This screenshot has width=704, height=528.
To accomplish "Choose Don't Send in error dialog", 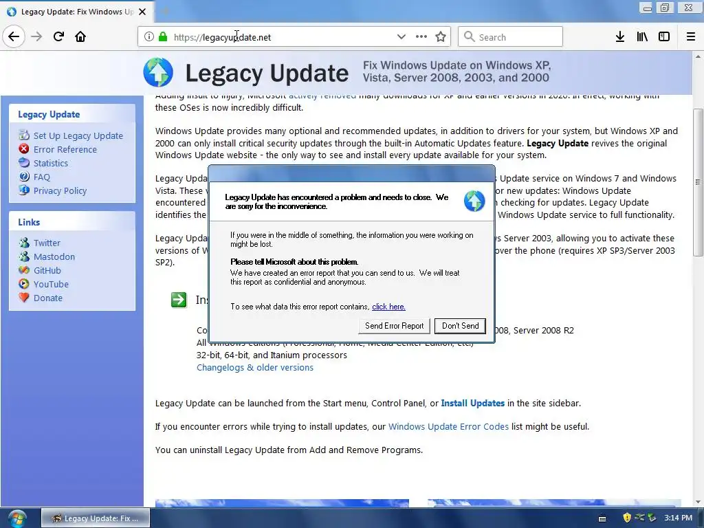I will tap(460, 326).
